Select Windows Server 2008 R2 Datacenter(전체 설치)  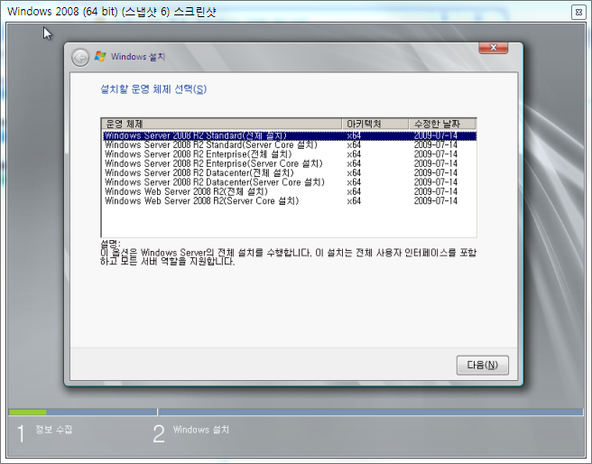(x=290, y=173)
